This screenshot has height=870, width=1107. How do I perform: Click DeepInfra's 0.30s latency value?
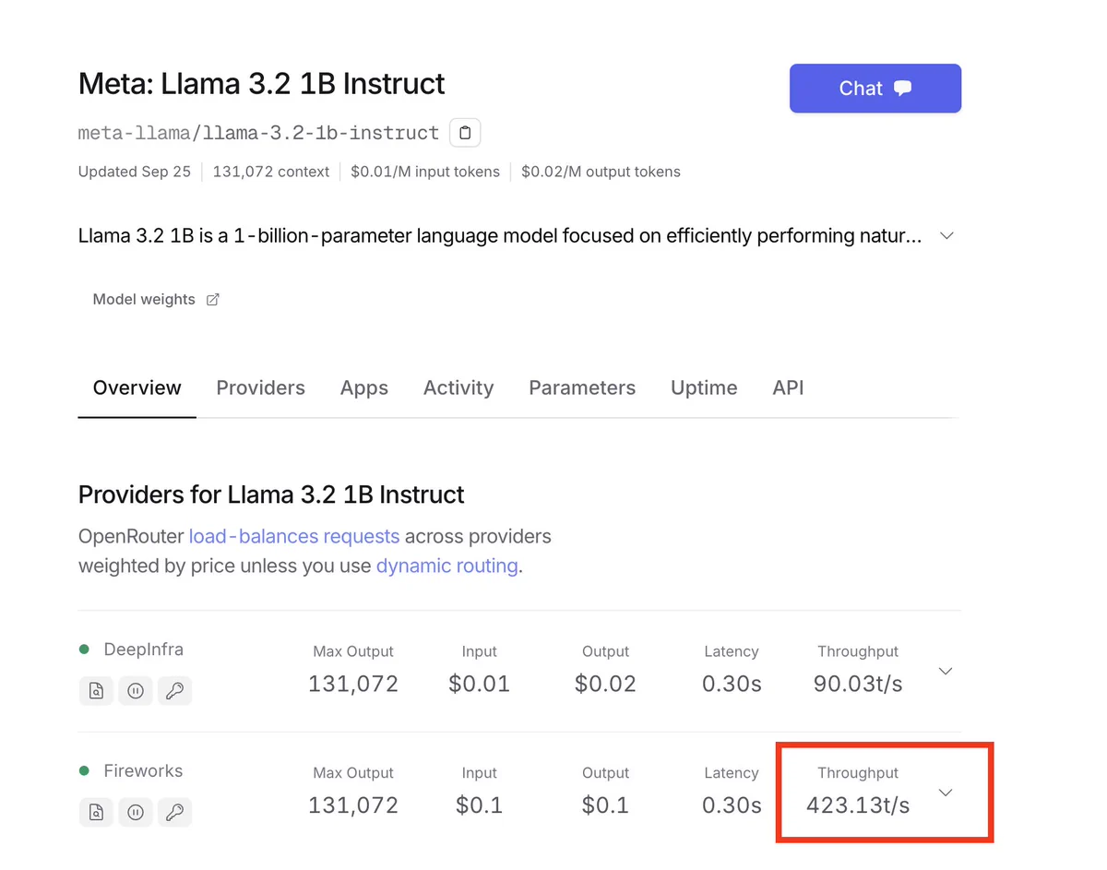tap(732, 684)
